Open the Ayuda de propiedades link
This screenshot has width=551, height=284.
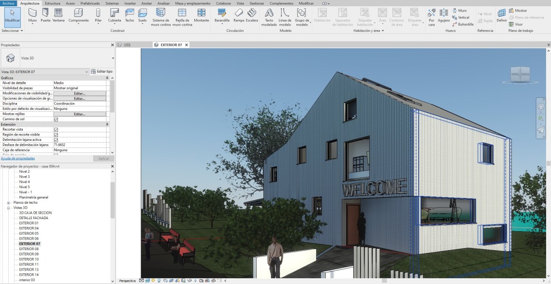pos(18,158)
